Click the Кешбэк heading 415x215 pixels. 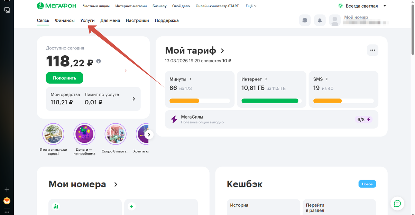point(245,184)
